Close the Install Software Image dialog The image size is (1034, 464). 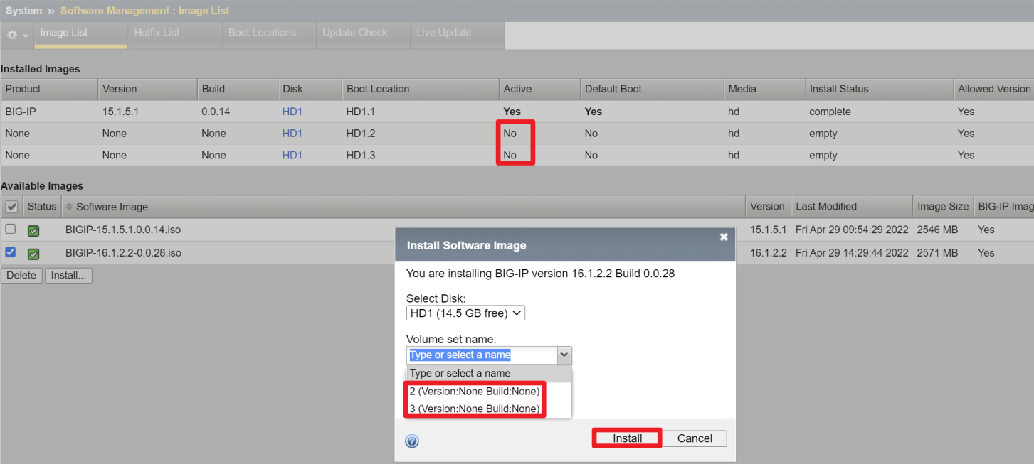point(724,237)
